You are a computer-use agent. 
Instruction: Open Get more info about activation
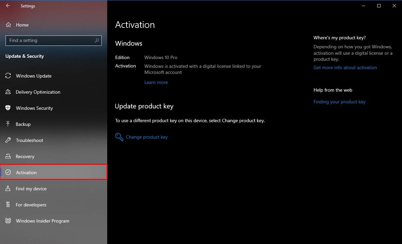345,67
